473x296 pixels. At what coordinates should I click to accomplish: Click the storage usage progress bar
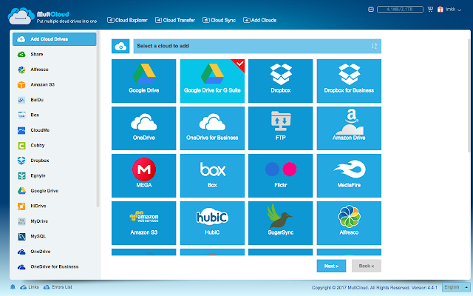pyautogui.click(x=400, y=10)
